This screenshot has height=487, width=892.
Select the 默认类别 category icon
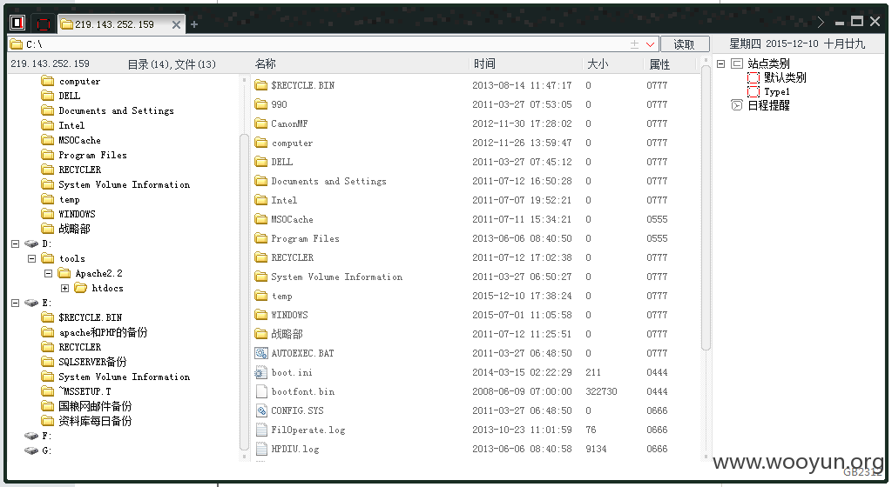coord(753,77)
